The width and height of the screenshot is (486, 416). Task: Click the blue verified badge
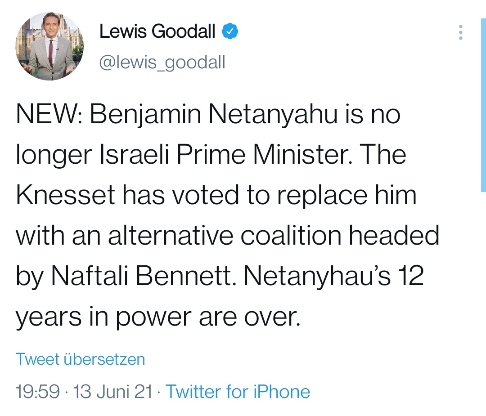coord(230,32)
